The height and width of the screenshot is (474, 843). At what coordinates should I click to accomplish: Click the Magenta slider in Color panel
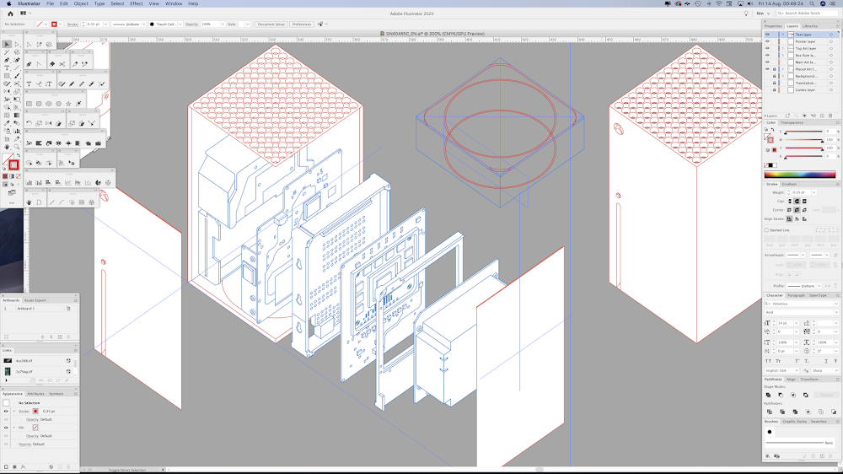point(803,140)
